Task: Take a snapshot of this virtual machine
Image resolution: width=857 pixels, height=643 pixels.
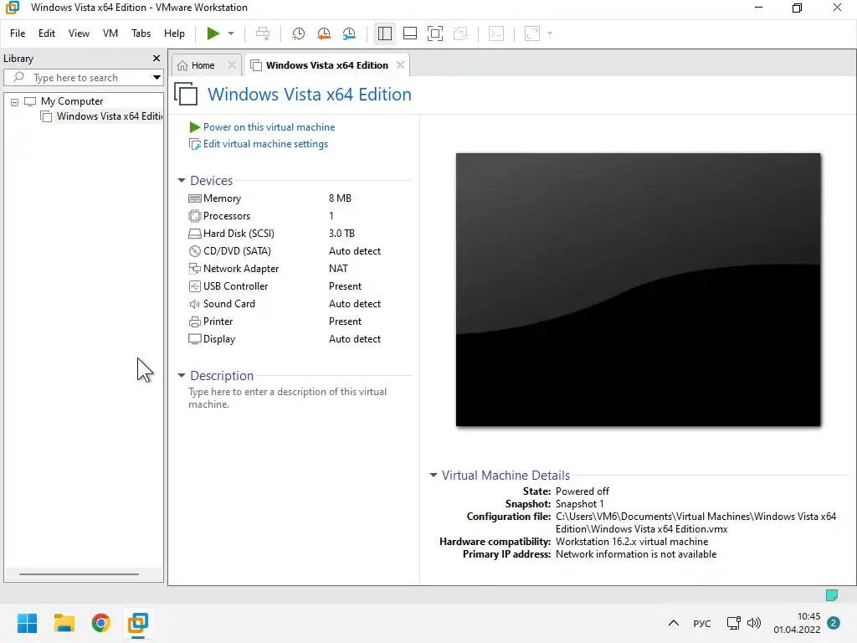Action: (298, 33)
